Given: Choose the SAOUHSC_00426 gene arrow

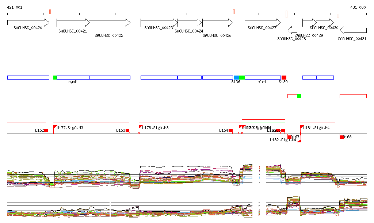Looking at the screenshot, I should pyautogui.click(x=218, y=23).
